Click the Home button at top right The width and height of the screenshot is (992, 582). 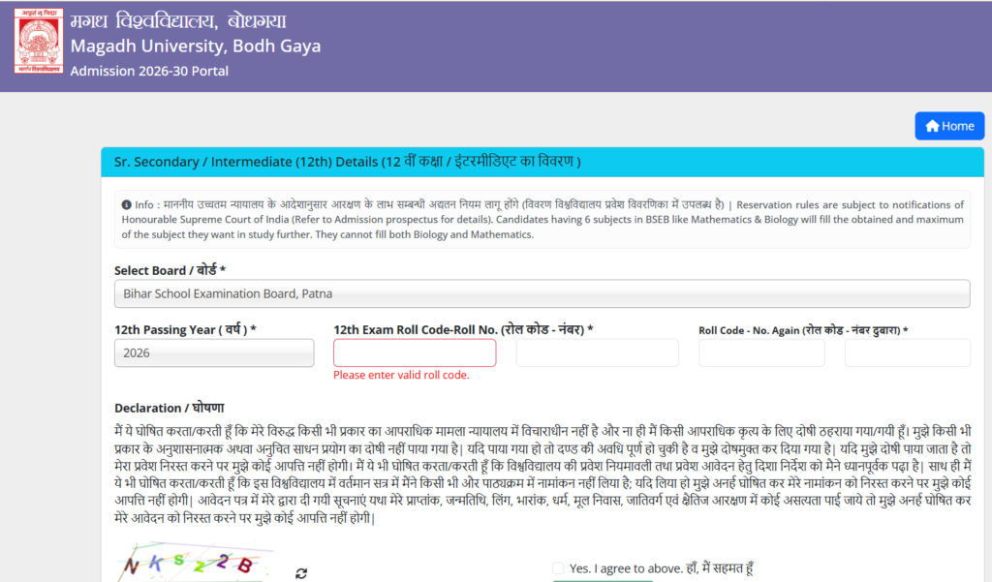coord(949,126)
